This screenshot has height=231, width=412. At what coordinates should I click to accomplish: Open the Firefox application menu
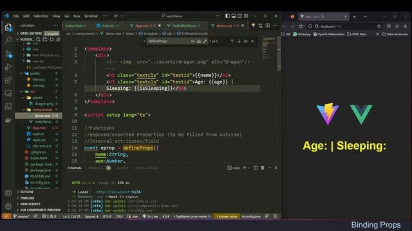pyautogui.click(x=406, y=26)
